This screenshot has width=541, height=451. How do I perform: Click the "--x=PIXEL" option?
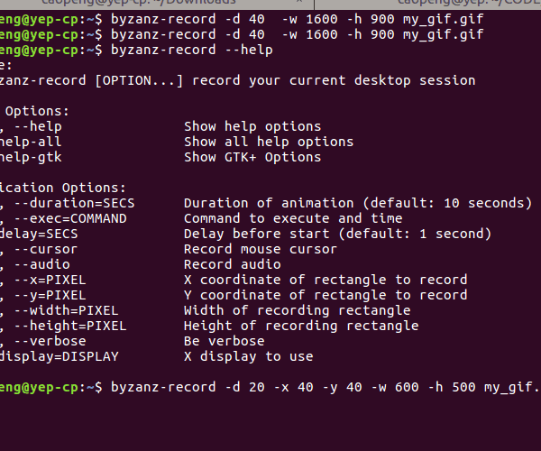(56, 280)
